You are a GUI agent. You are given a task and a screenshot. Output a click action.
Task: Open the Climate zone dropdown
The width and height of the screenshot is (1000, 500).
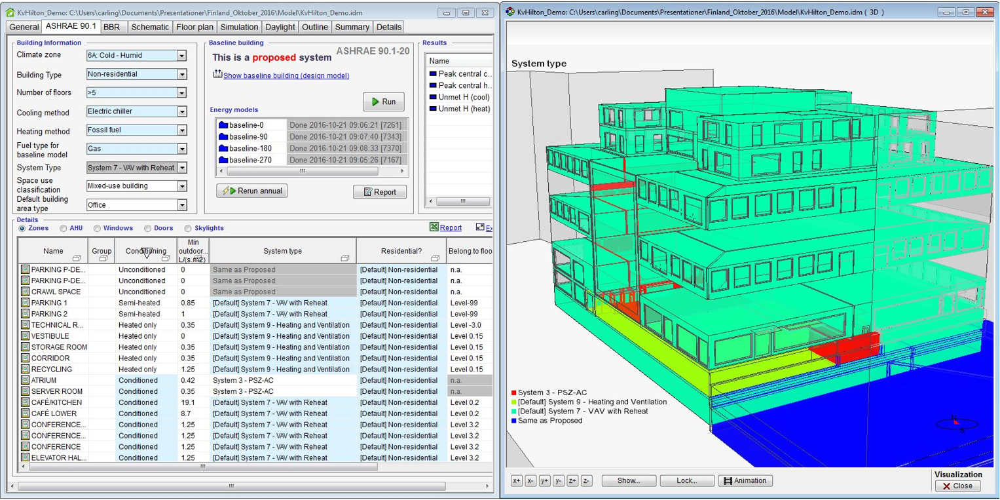point(181,56)
